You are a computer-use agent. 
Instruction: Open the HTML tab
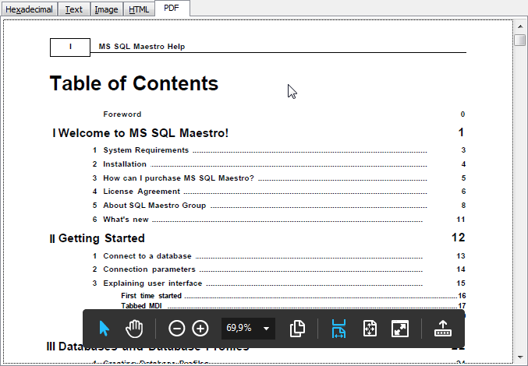coord(140,9)
